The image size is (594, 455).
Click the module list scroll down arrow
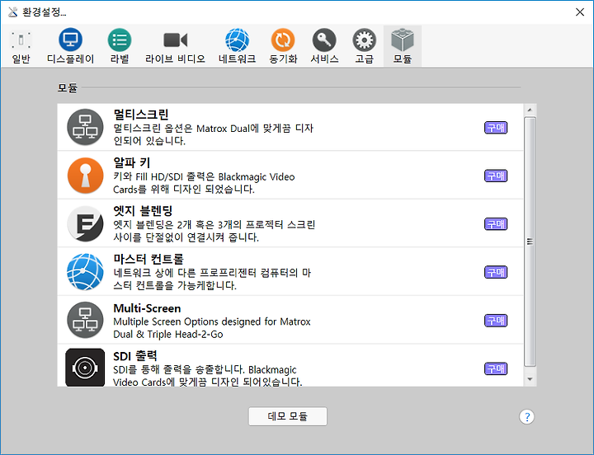530,379
